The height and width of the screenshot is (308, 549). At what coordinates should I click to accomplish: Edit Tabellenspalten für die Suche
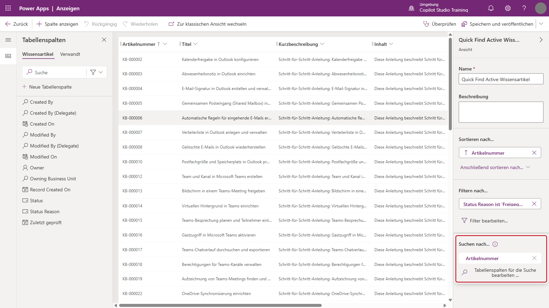click(500, 272)
